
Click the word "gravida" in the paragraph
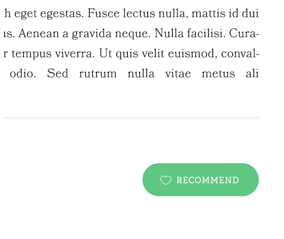pyautogui.click(x=91, y=34)
